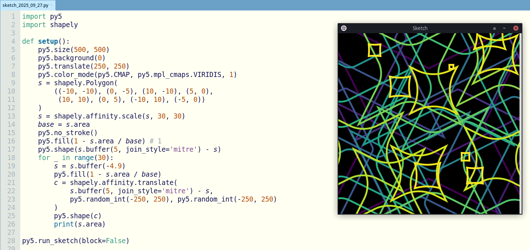The image size is (530, 250).
Task: Click the tiny yellow square in the sketch canvas
Action: click(451, 67)
